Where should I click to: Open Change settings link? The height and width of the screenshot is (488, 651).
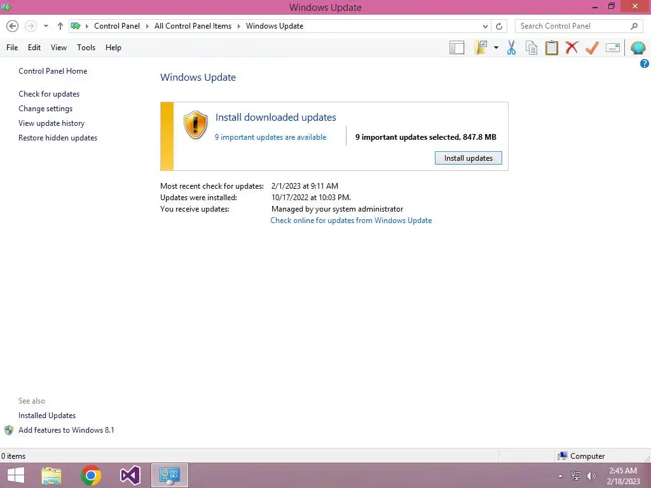(x=45, y=108)
